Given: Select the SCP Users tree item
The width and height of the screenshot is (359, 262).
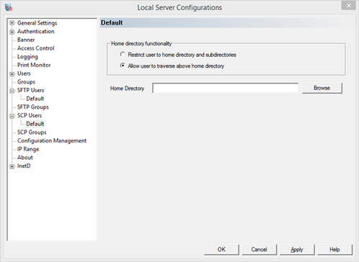Looking at the screenshot, I should click(30, 115).
